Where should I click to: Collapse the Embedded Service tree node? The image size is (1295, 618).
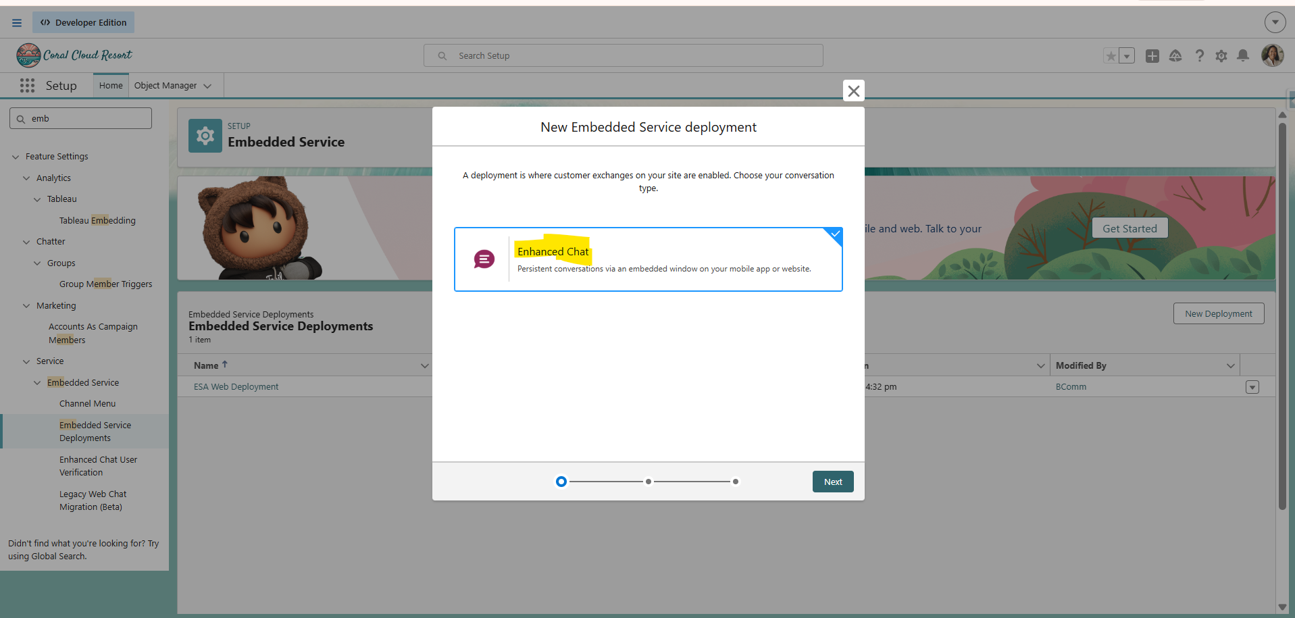37,383
